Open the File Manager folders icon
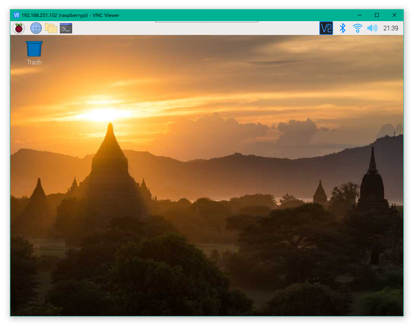 pyautogui.click(x=51, y=28)
